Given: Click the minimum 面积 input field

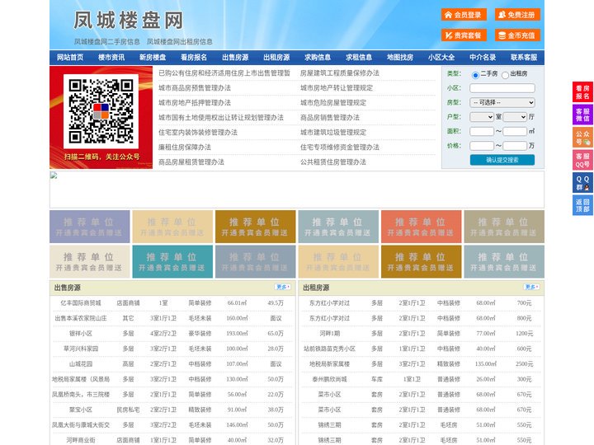Looking at the screenshot, I should 482,131.
